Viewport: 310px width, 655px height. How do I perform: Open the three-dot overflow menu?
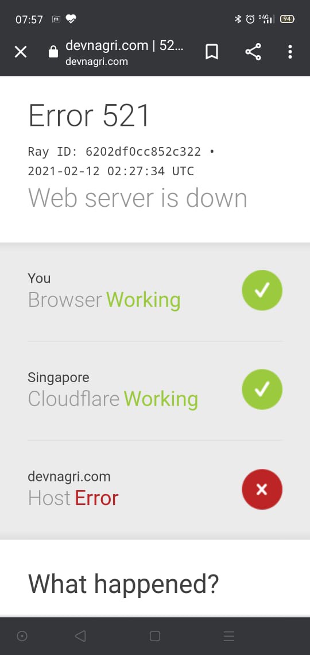point(290,52)
